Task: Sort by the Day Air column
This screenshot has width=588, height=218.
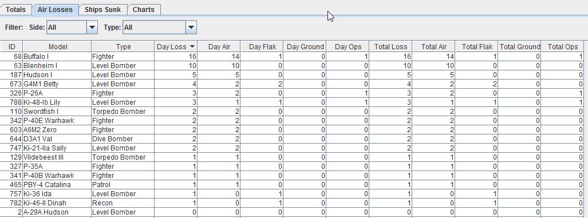Action: pos(219,47)
